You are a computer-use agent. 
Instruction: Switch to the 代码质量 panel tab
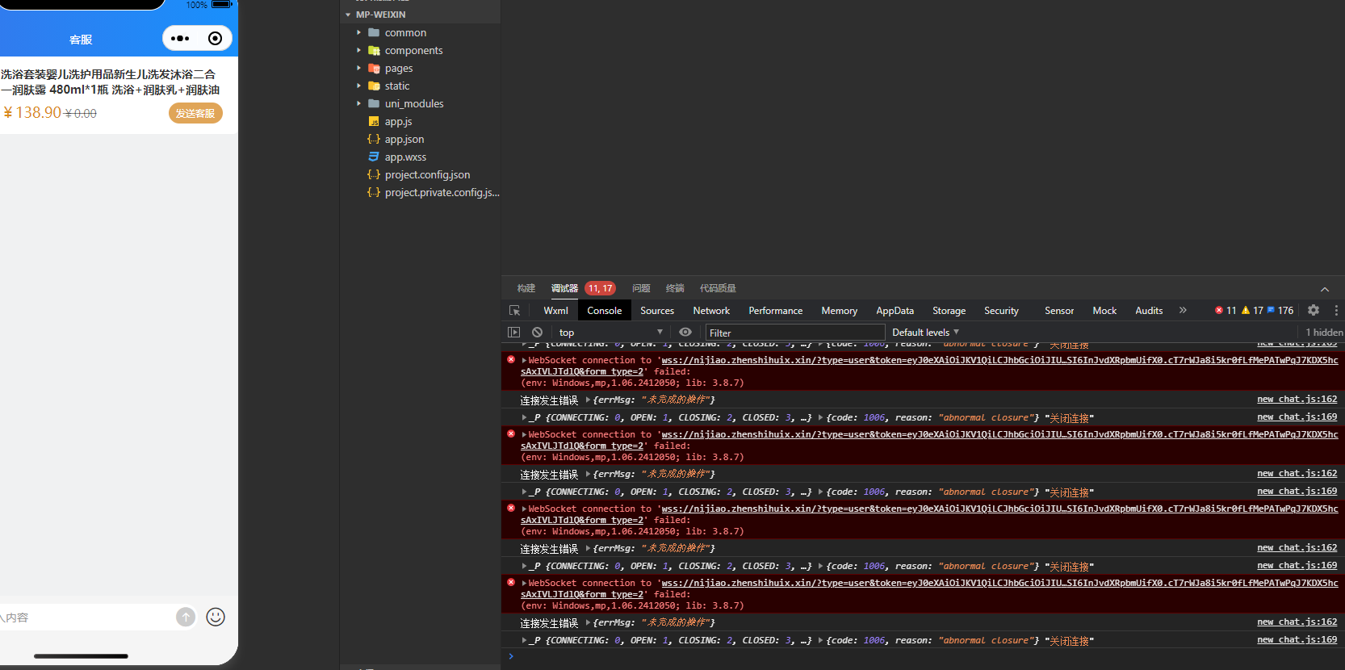coord(718,288)
